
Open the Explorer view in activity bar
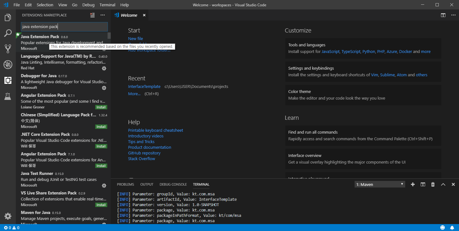tap(8, 18)
